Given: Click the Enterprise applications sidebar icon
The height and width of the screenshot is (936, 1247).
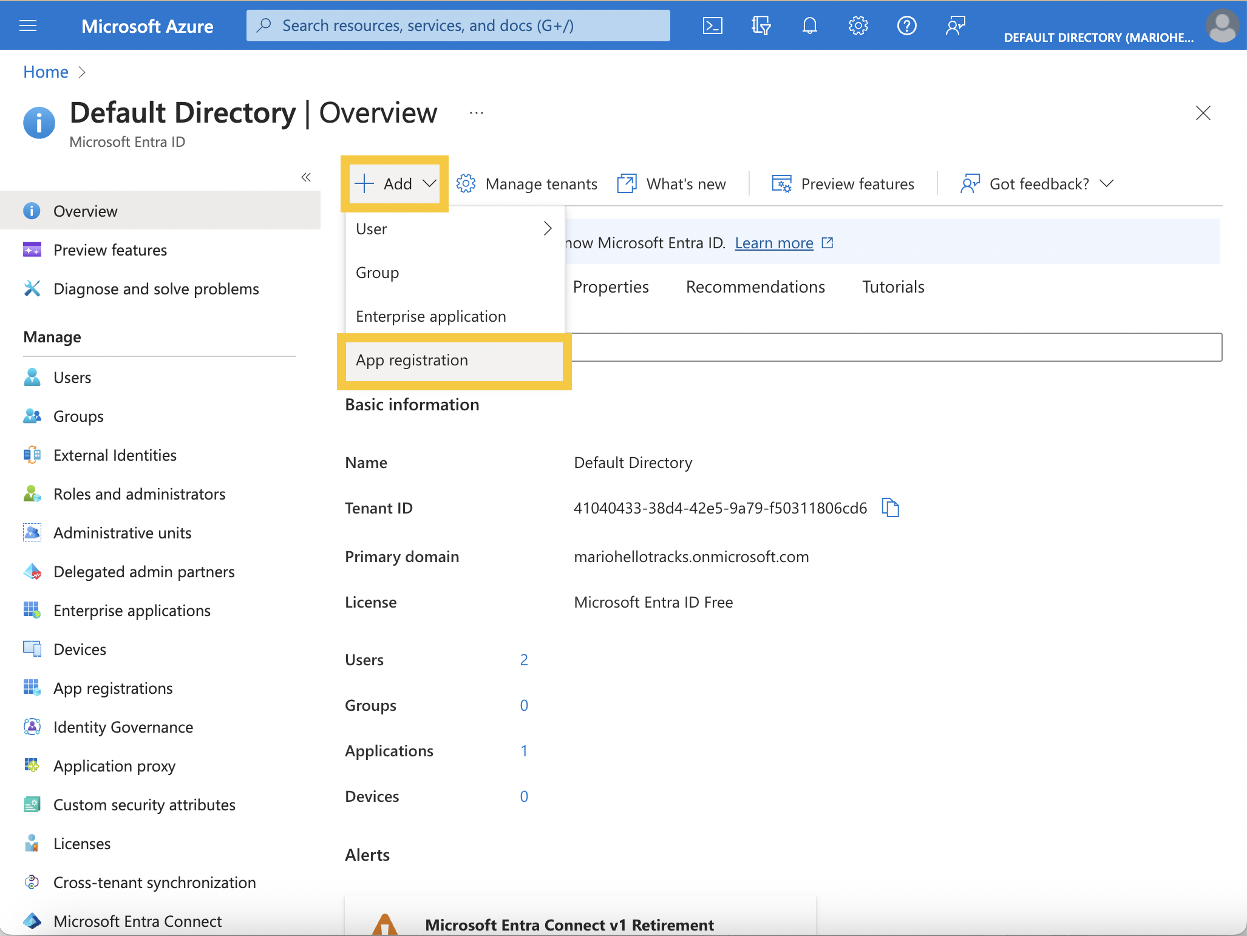Looking at the screenshot, I should (x=32, y=610).
